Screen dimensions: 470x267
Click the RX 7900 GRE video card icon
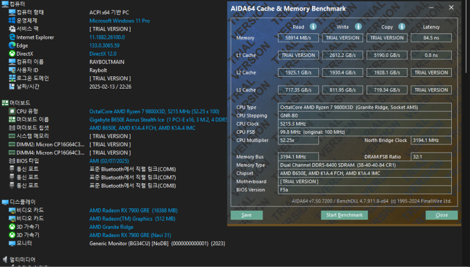pos(12,210)
